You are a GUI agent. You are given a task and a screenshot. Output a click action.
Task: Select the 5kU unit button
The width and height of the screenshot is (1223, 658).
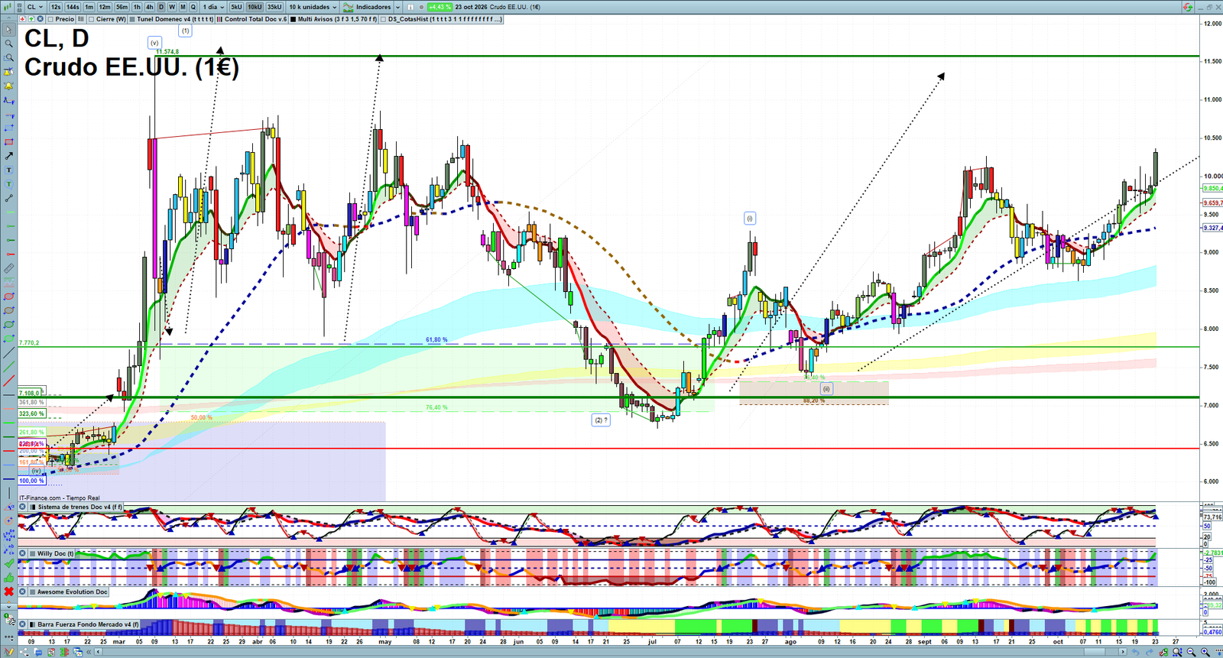pos(236,7)
